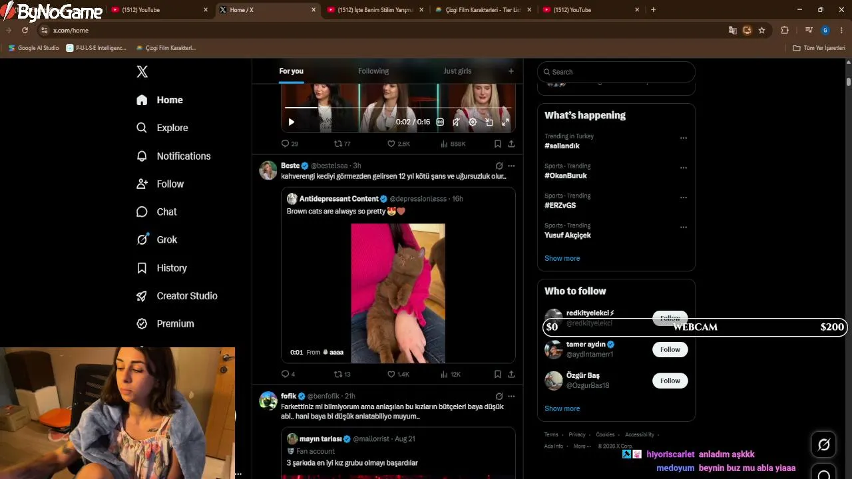Open more options for #sallandık trend
852x479 pixels.
(x=683, y=138)
